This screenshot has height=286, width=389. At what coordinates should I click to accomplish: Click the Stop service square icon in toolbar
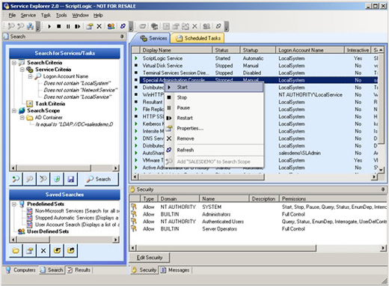[59, 26]
